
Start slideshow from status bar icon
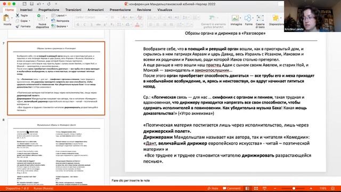coord(264,188)
